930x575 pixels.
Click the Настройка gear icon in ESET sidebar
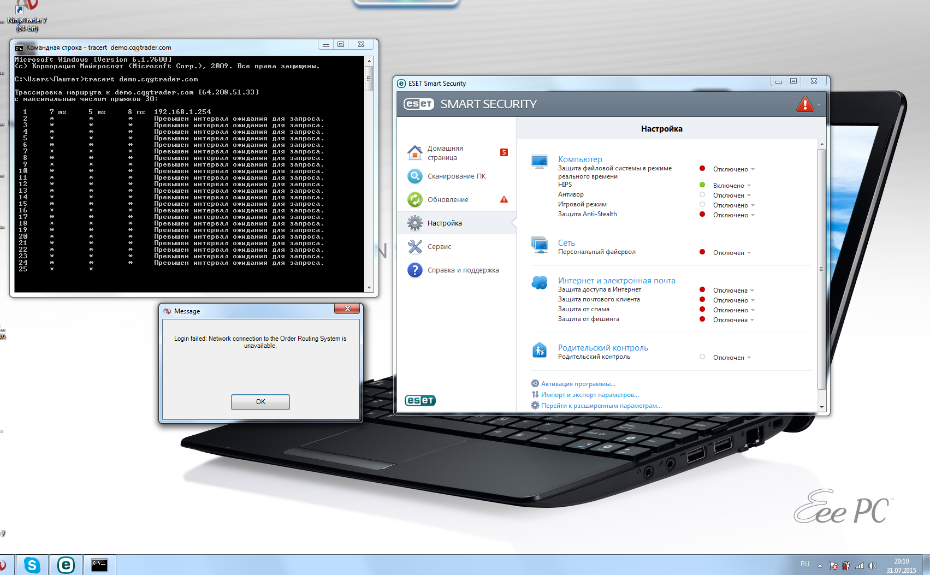(415, 223)
